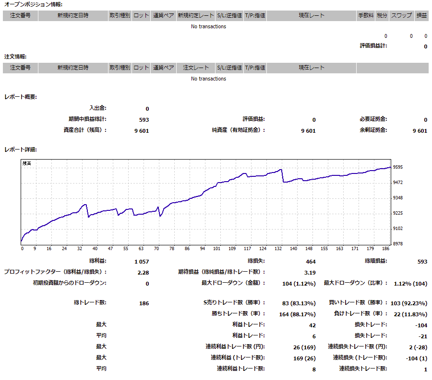Click the 注文レート header in orders table
This screenshot has width=432, height=380.
[196, 68]
